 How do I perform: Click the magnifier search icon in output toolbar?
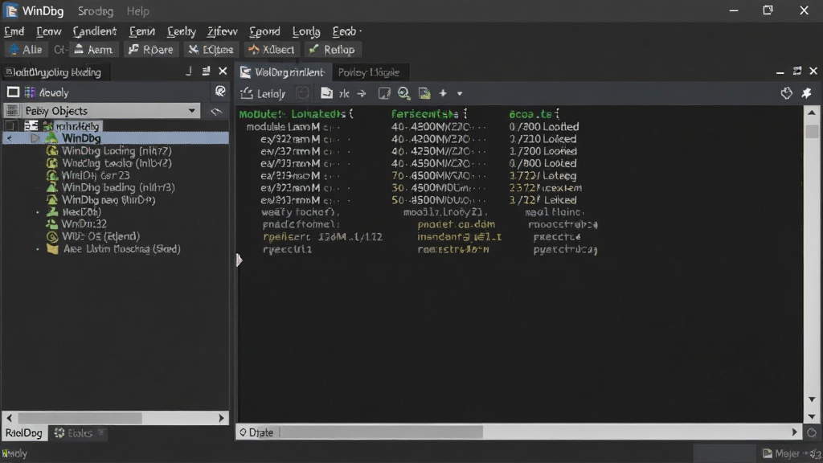[403, 93]
